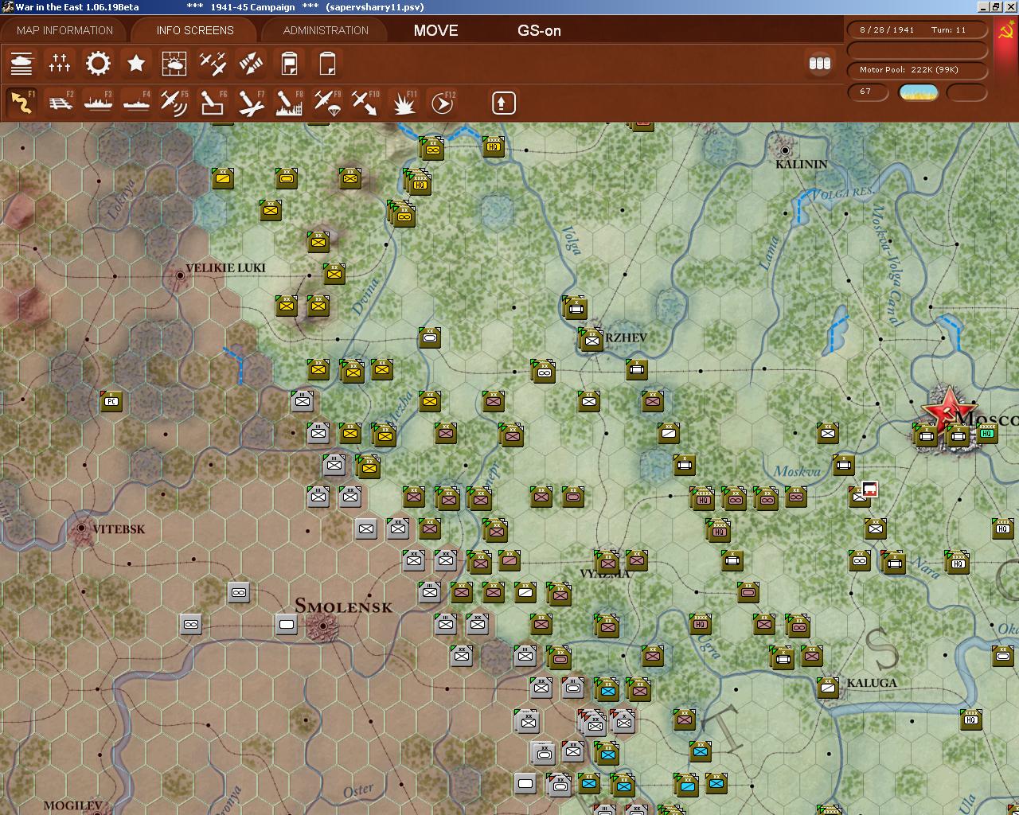Click the Vitebsk city marker
The height and width of the screenshot is (815, 1019).
tap(81, 528)
